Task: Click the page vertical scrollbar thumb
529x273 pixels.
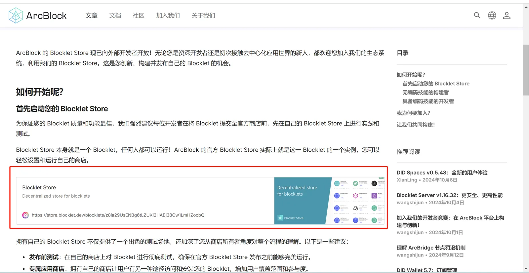Action: [x=526, y=70]
